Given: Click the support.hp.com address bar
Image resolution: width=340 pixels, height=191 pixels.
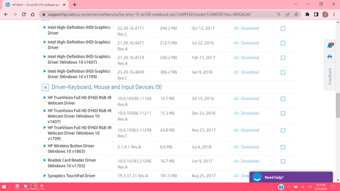Looking at the screenshot, I should [149, 14].
